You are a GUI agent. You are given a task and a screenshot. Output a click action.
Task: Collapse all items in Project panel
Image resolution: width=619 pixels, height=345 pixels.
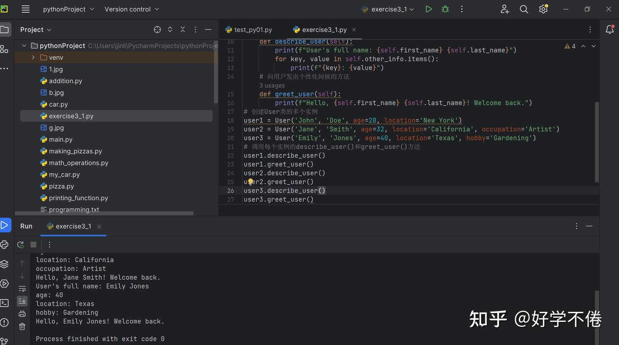183,29
